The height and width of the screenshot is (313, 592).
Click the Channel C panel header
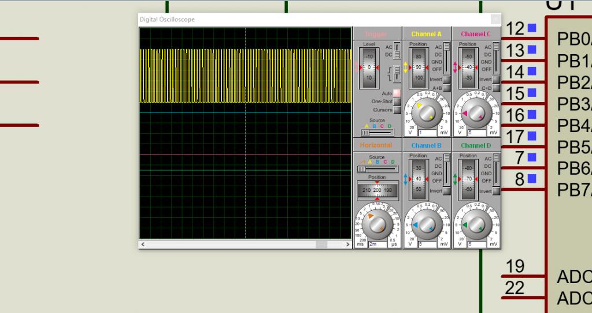click(476, 34)
